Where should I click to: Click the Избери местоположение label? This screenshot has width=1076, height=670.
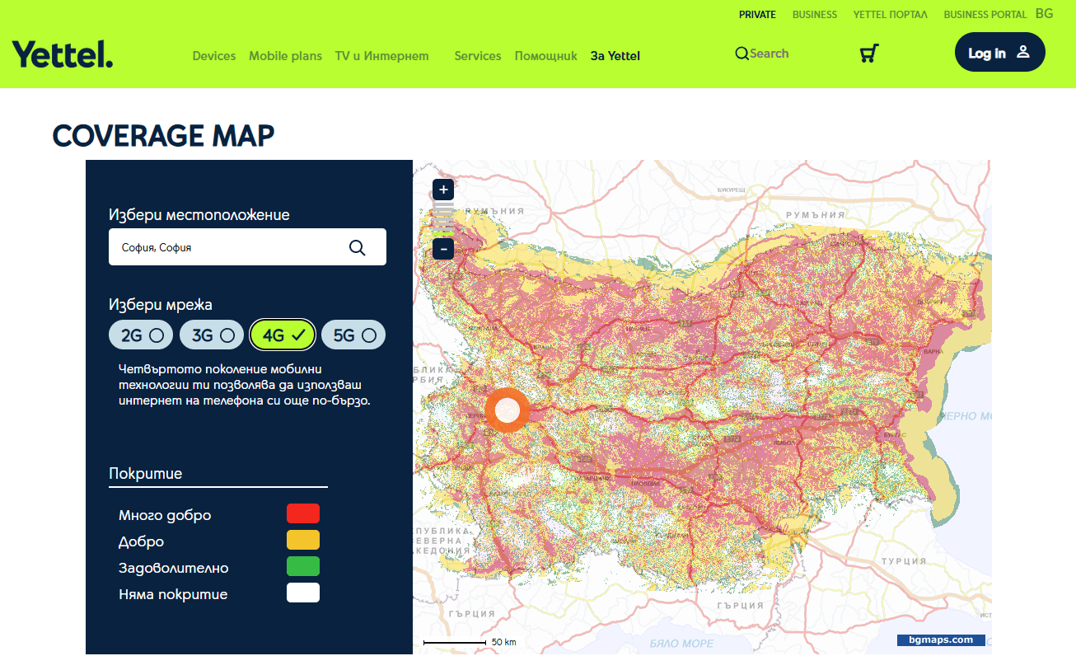pos(199,214)
